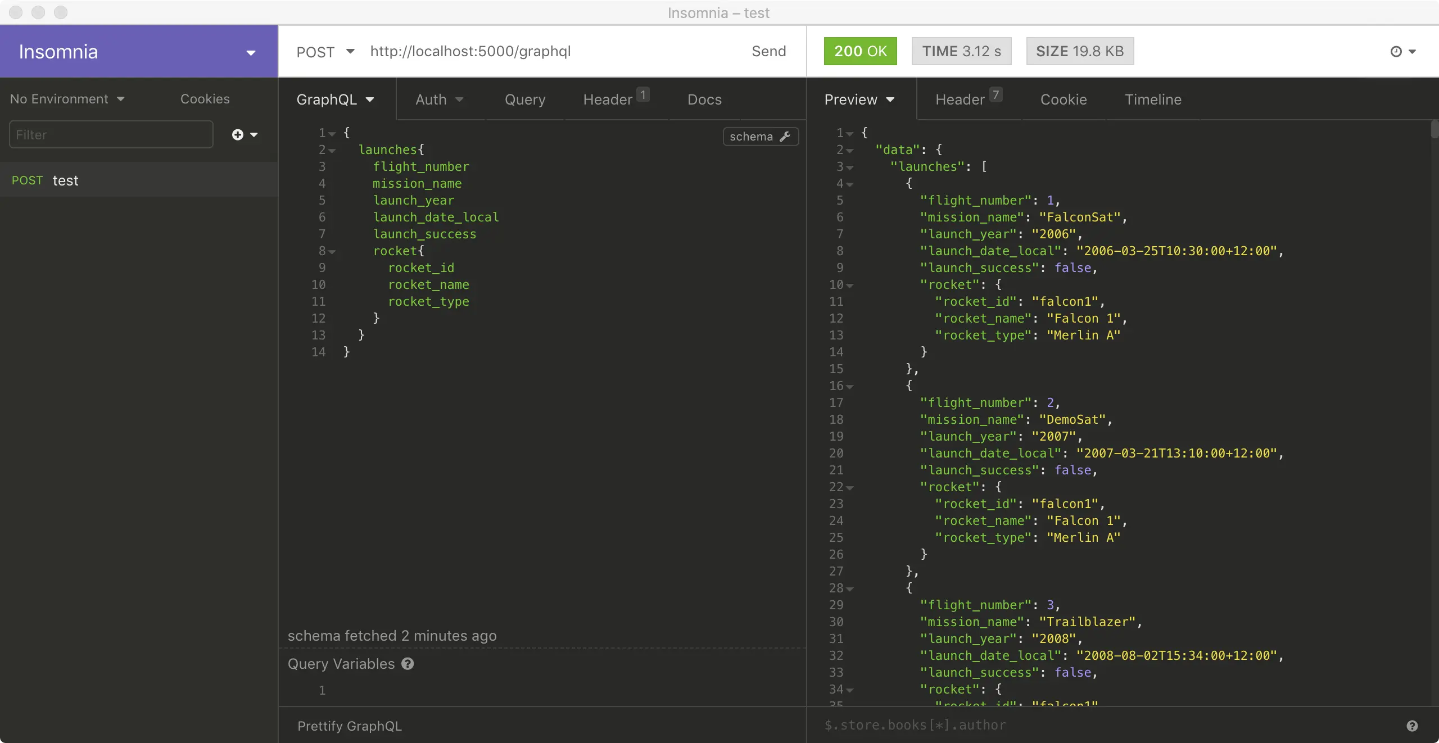
Task: Switch to the Docs tab
Action: click(704, 99)
